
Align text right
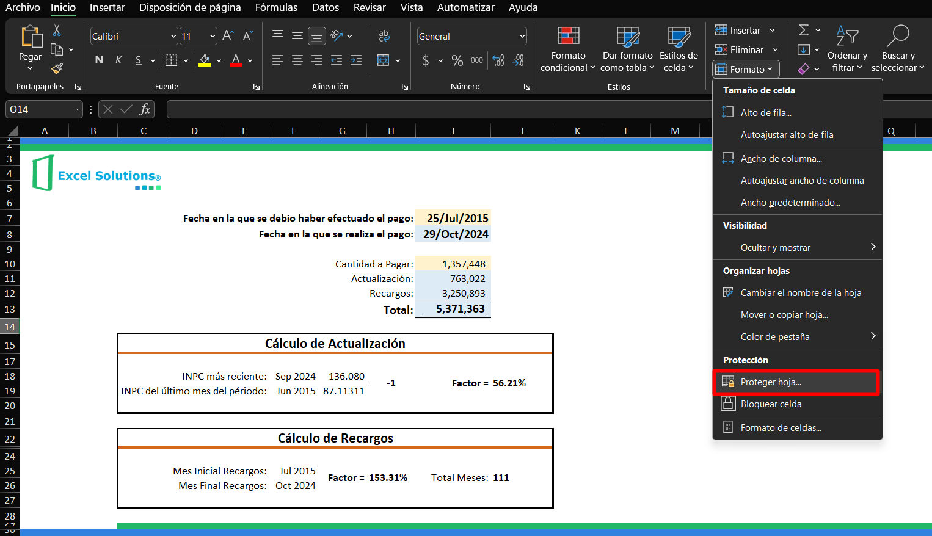coord(317,60)
